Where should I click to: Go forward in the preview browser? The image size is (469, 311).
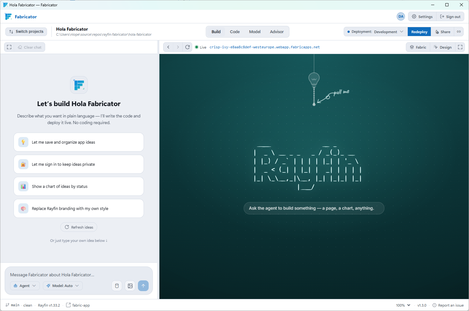pyautogui.click(x=178, y=47)
